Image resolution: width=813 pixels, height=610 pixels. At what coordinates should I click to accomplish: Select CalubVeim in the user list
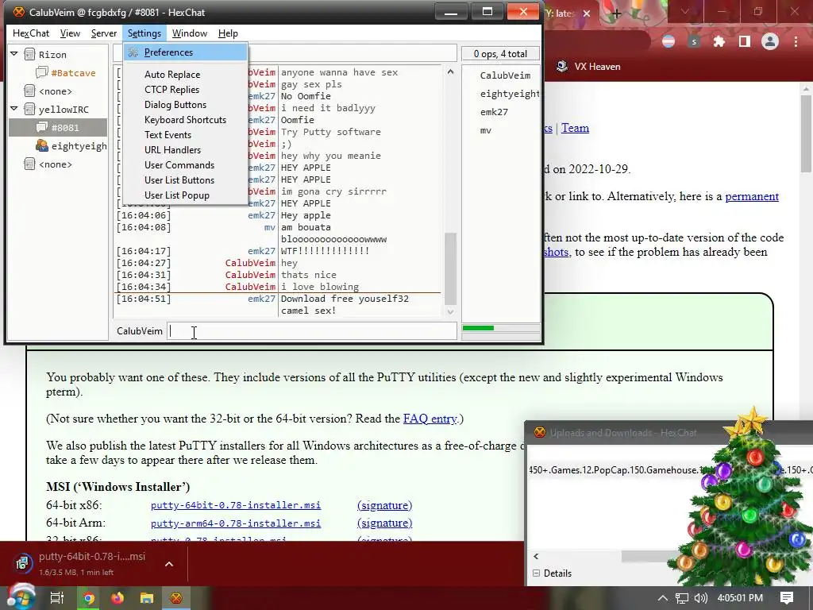[x=504, y=75]
